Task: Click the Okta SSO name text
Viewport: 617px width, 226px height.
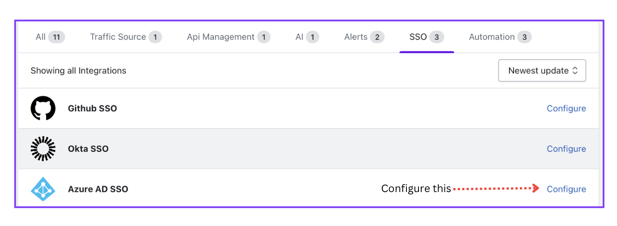Action: pyautogui.click(x=88, y=149)
